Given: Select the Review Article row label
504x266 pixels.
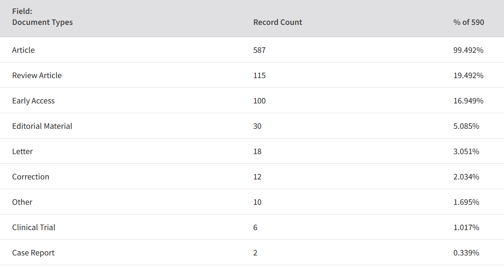Looking at the screenshot, I should coord(37,76).
